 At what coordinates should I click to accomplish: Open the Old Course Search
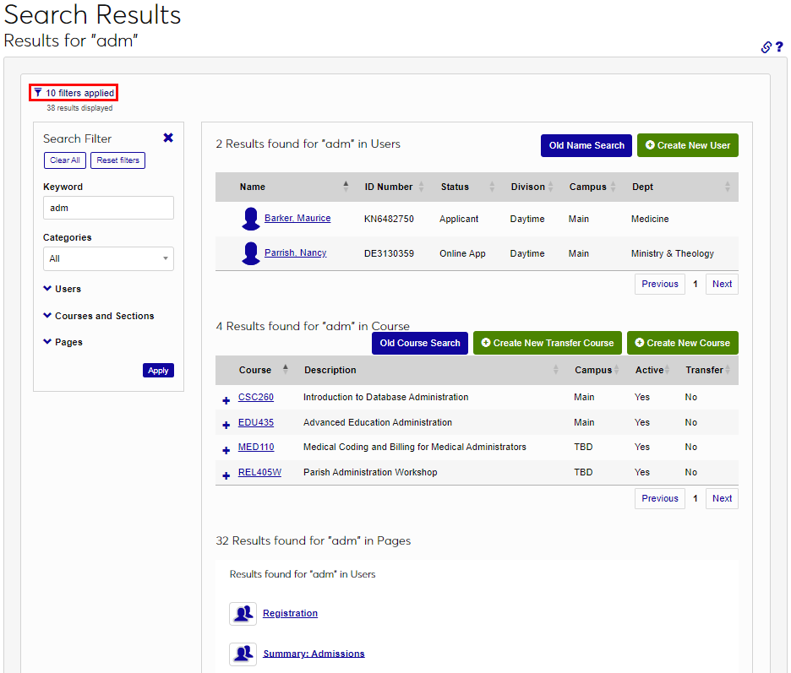pyautogui.click(x=420, y=343)
